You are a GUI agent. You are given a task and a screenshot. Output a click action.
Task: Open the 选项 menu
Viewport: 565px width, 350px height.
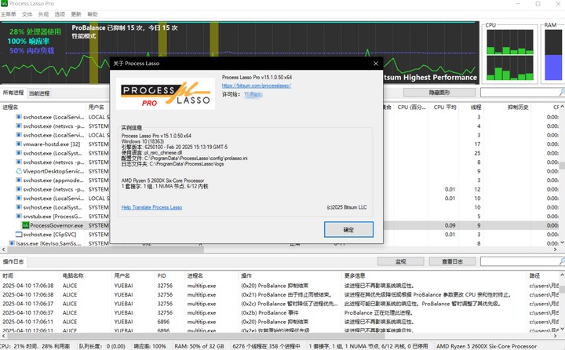point(60,14)
